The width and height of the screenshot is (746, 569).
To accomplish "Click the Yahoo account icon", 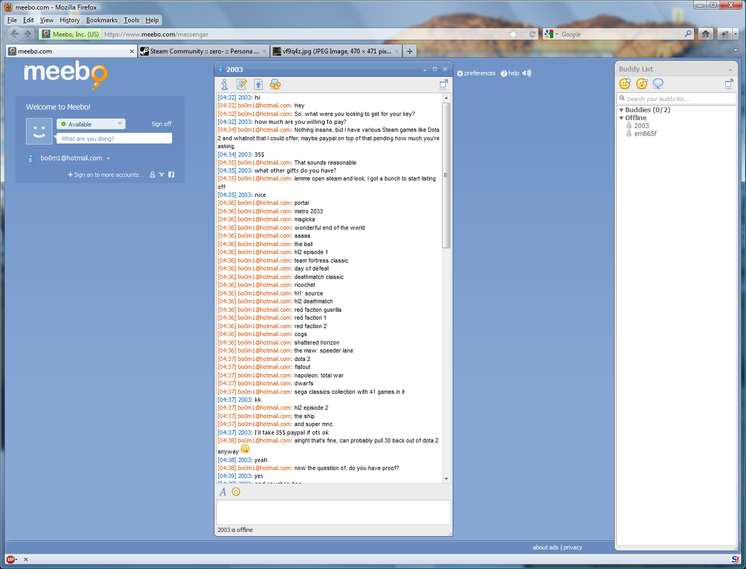I will (x=161, y=175).
